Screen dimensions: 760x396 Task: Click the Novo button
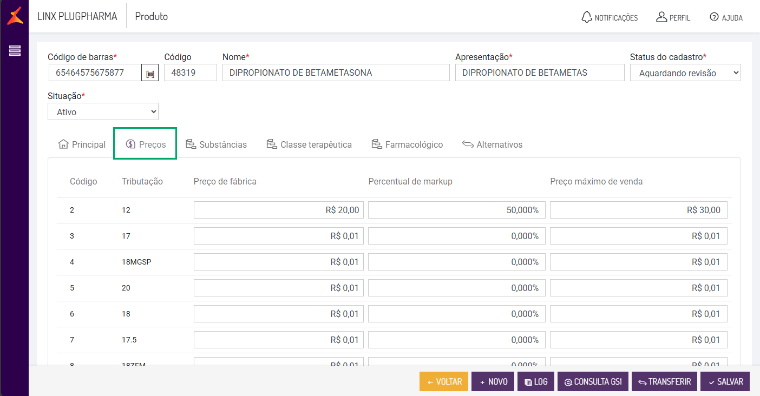[493, 381]
